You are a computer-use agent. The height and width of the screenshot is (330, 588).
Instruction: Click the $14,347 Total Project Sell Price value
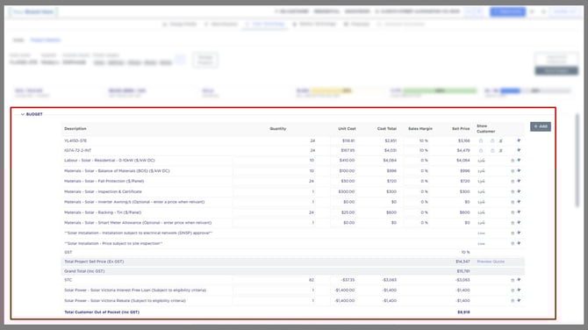click(463, 262)
